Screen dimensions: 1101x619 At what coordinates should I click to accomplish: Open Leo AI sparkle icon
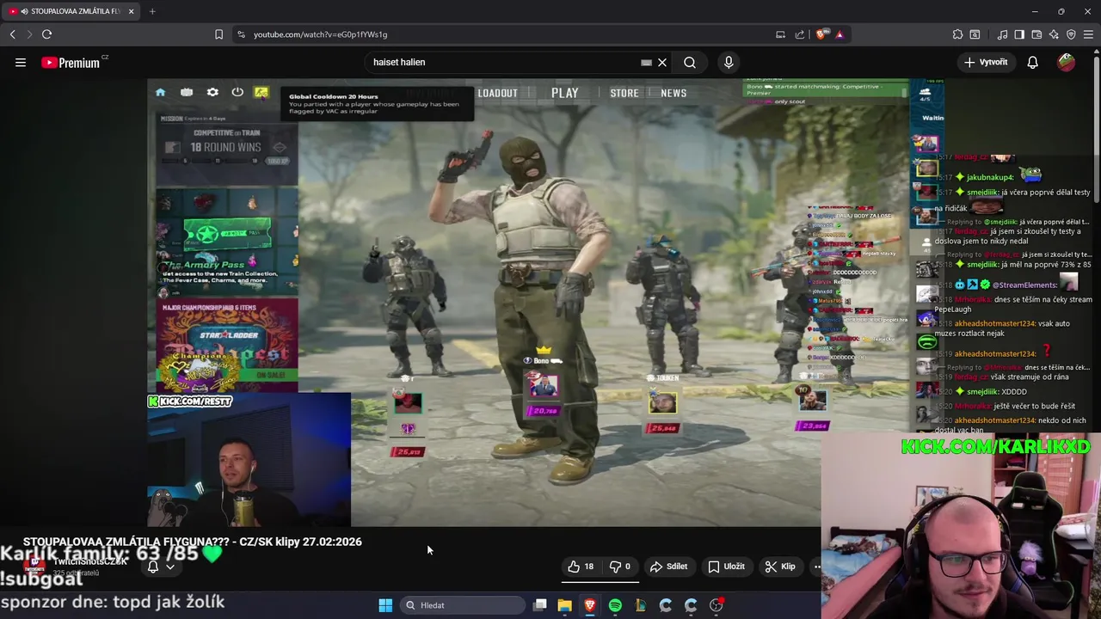[1054, 34]
